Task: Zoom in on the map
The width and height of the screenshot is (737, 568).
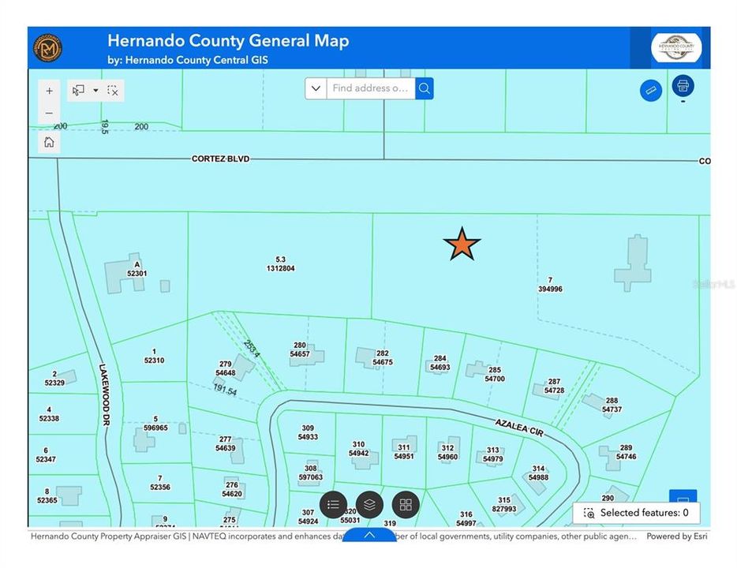Action: click(49, 90)
